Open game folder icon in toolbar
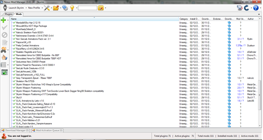This screenshot has width=263, height=140. pyautogui.click(x=56, y=8)
